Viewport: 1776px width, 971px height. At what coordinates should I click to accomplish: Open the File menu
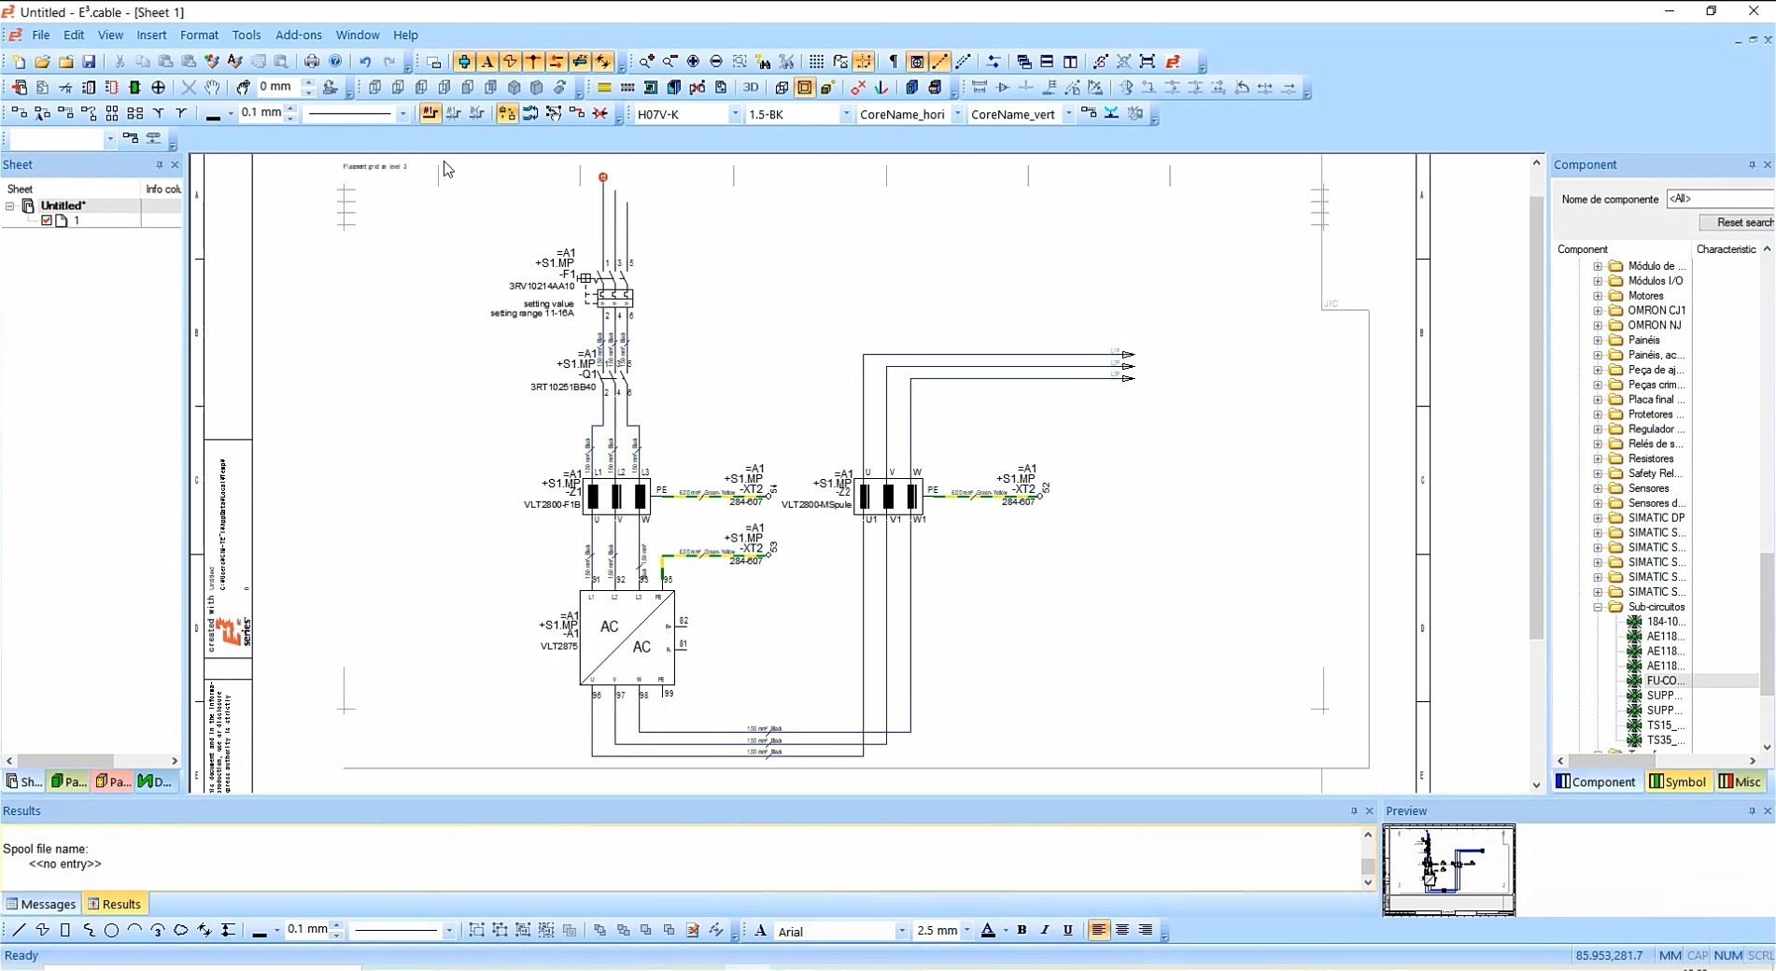[41, 35]
